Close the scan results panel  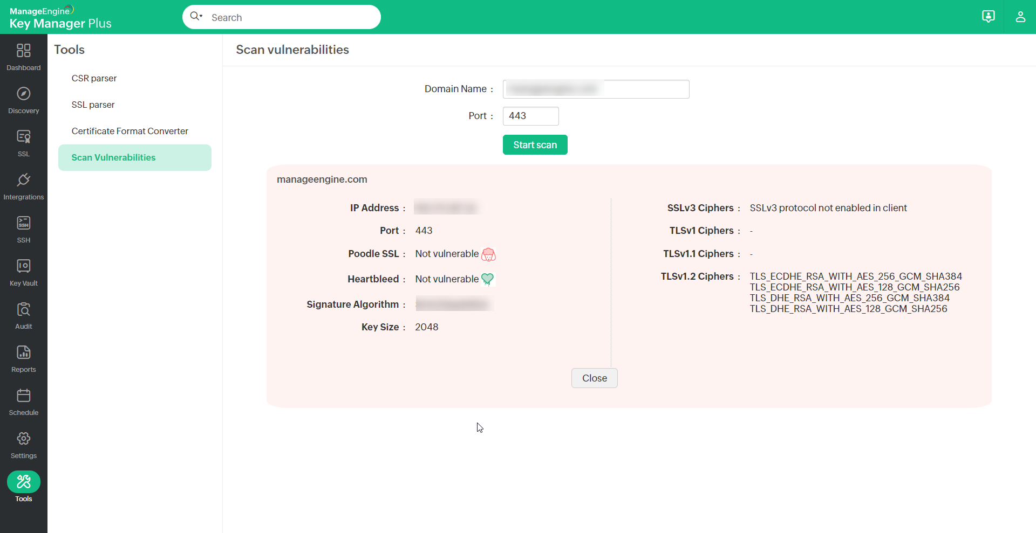pyautogui.click(x=595, y=378)
